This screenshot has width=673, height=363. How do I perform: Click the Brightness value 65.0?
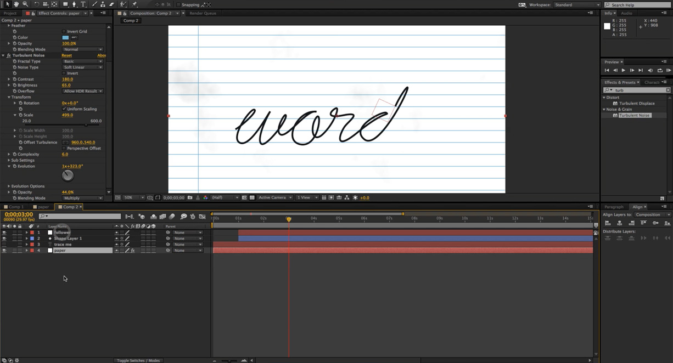[66, 86]
